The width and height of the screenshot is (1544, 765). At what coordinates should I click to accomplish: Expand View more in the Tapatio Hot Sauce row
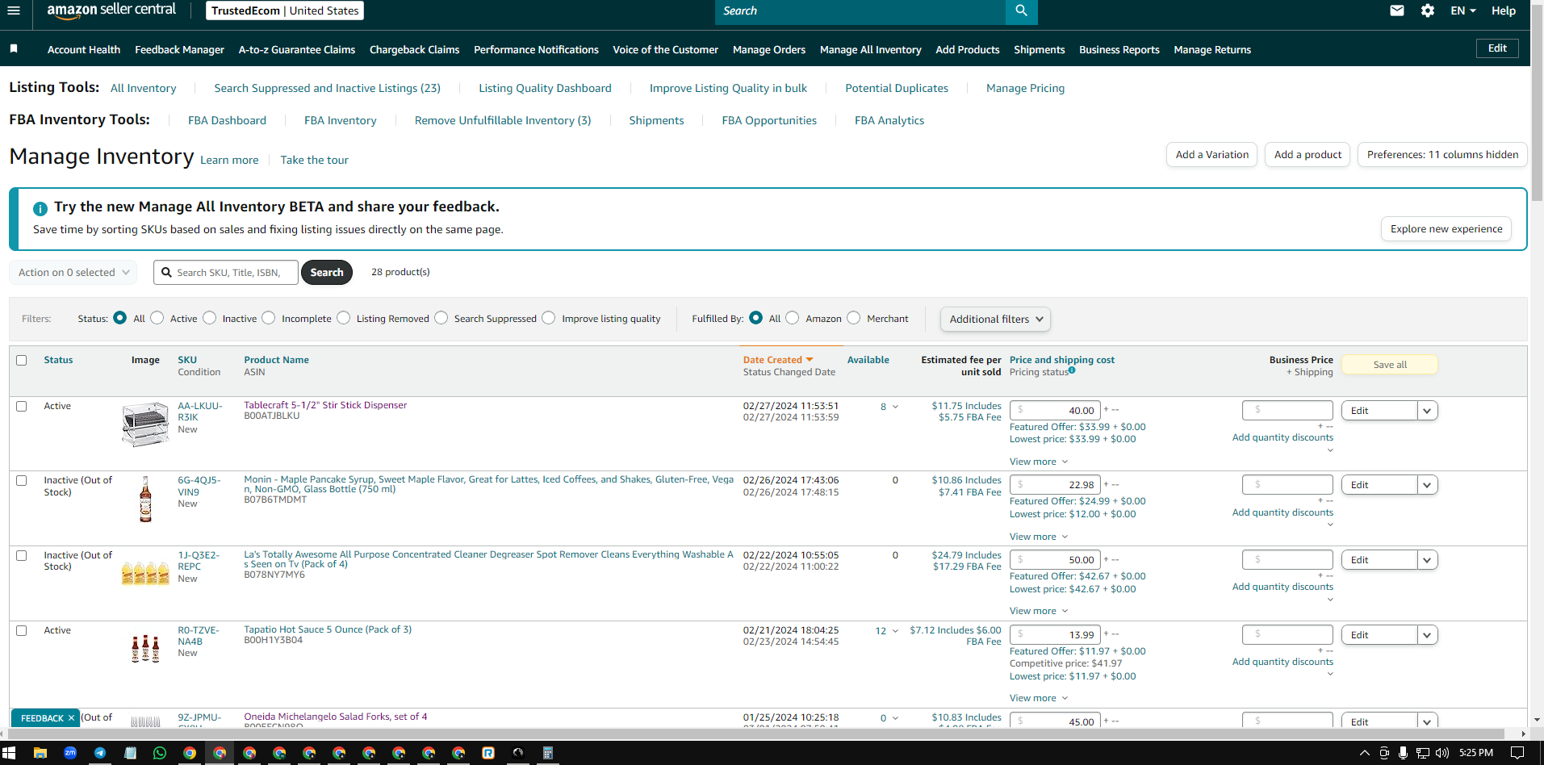[1039, 698]
